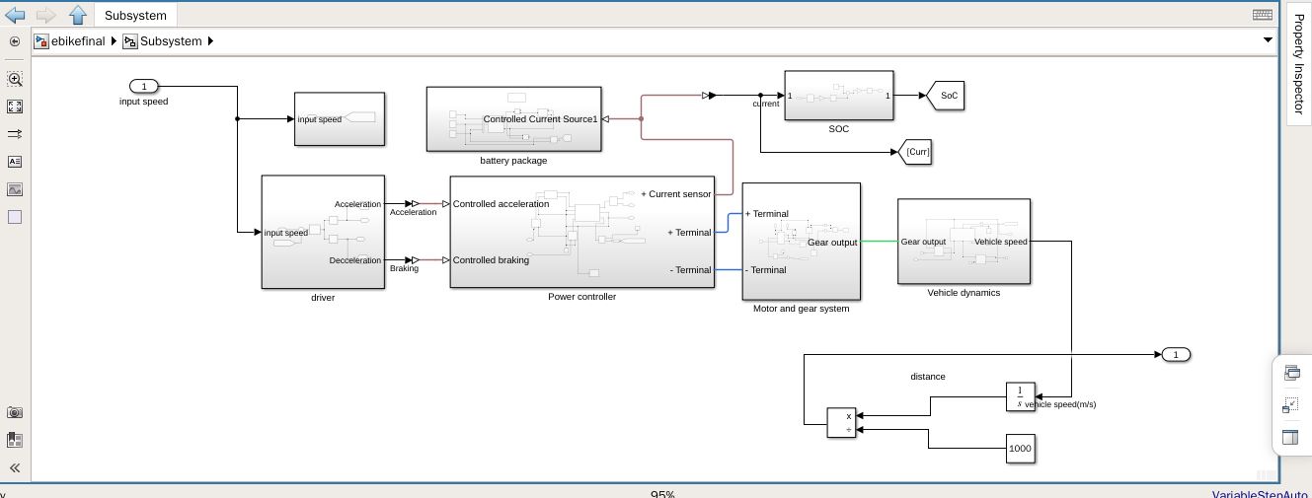Open the Property Inspector side tab

(1298, 61)
